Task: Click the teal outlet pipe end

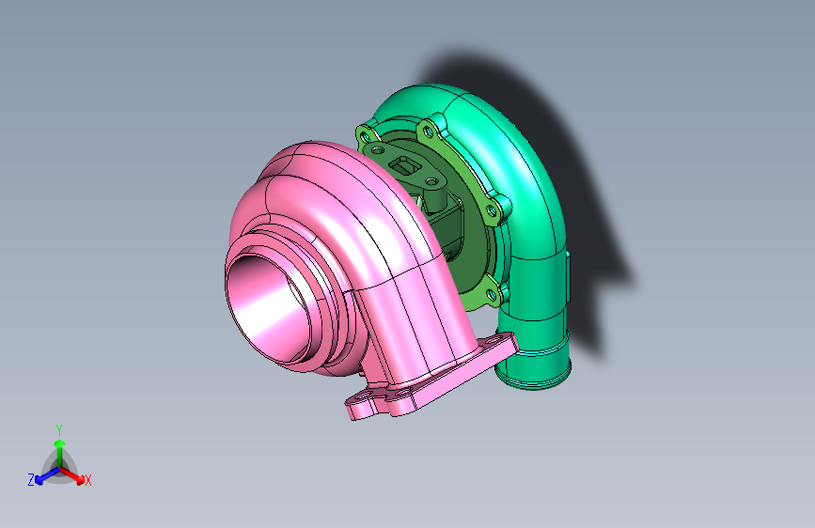Action: (533, 372)
